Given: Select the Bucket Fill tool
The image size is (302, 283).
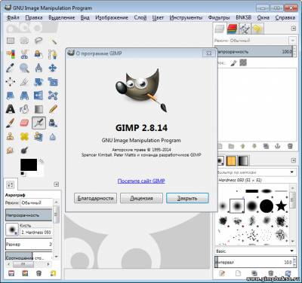Looking at the screenshot, I should click(24, 109).
